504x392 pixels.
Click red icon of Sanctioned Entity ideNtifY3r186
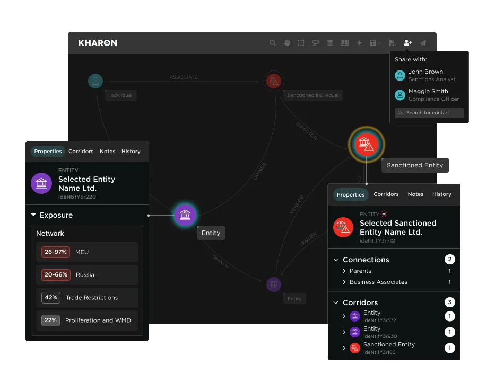point(355,348)
